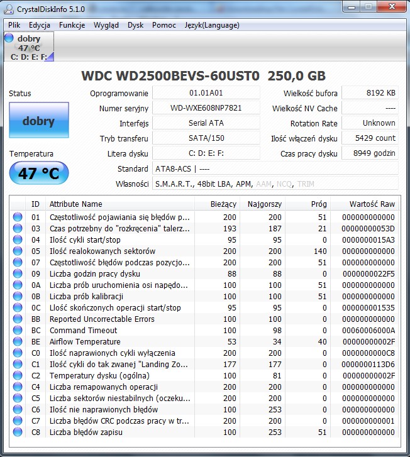Click the 47 °C temperature indicator
The width and height of the screenshot is (410, 457).
point(39,173)
